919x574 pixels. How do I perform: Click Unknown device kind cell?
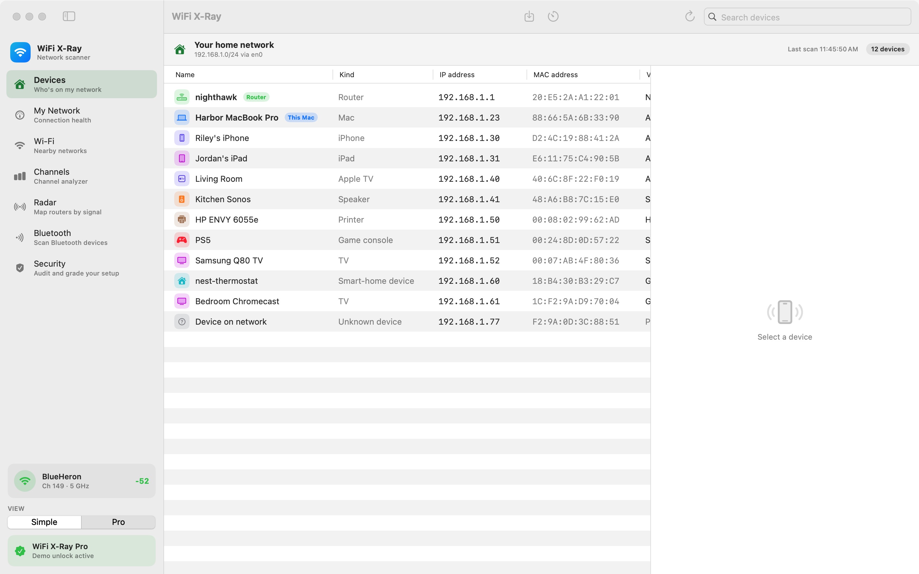pos(370,322)
